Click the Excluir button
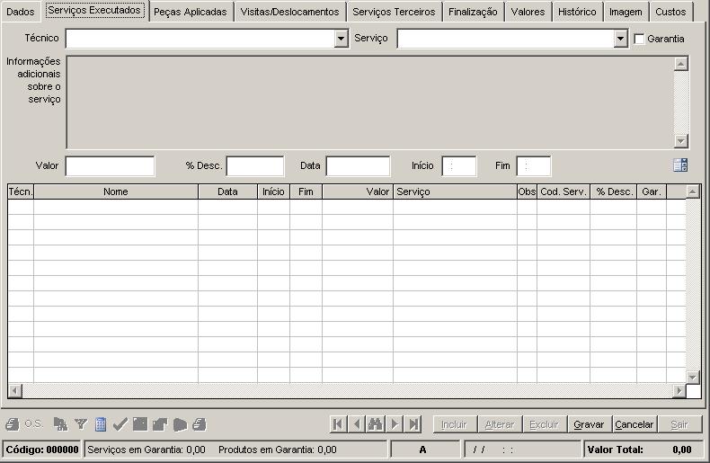The height and width of the screenshot is (463, 710). pyautogui.click(x=544, y=424)
